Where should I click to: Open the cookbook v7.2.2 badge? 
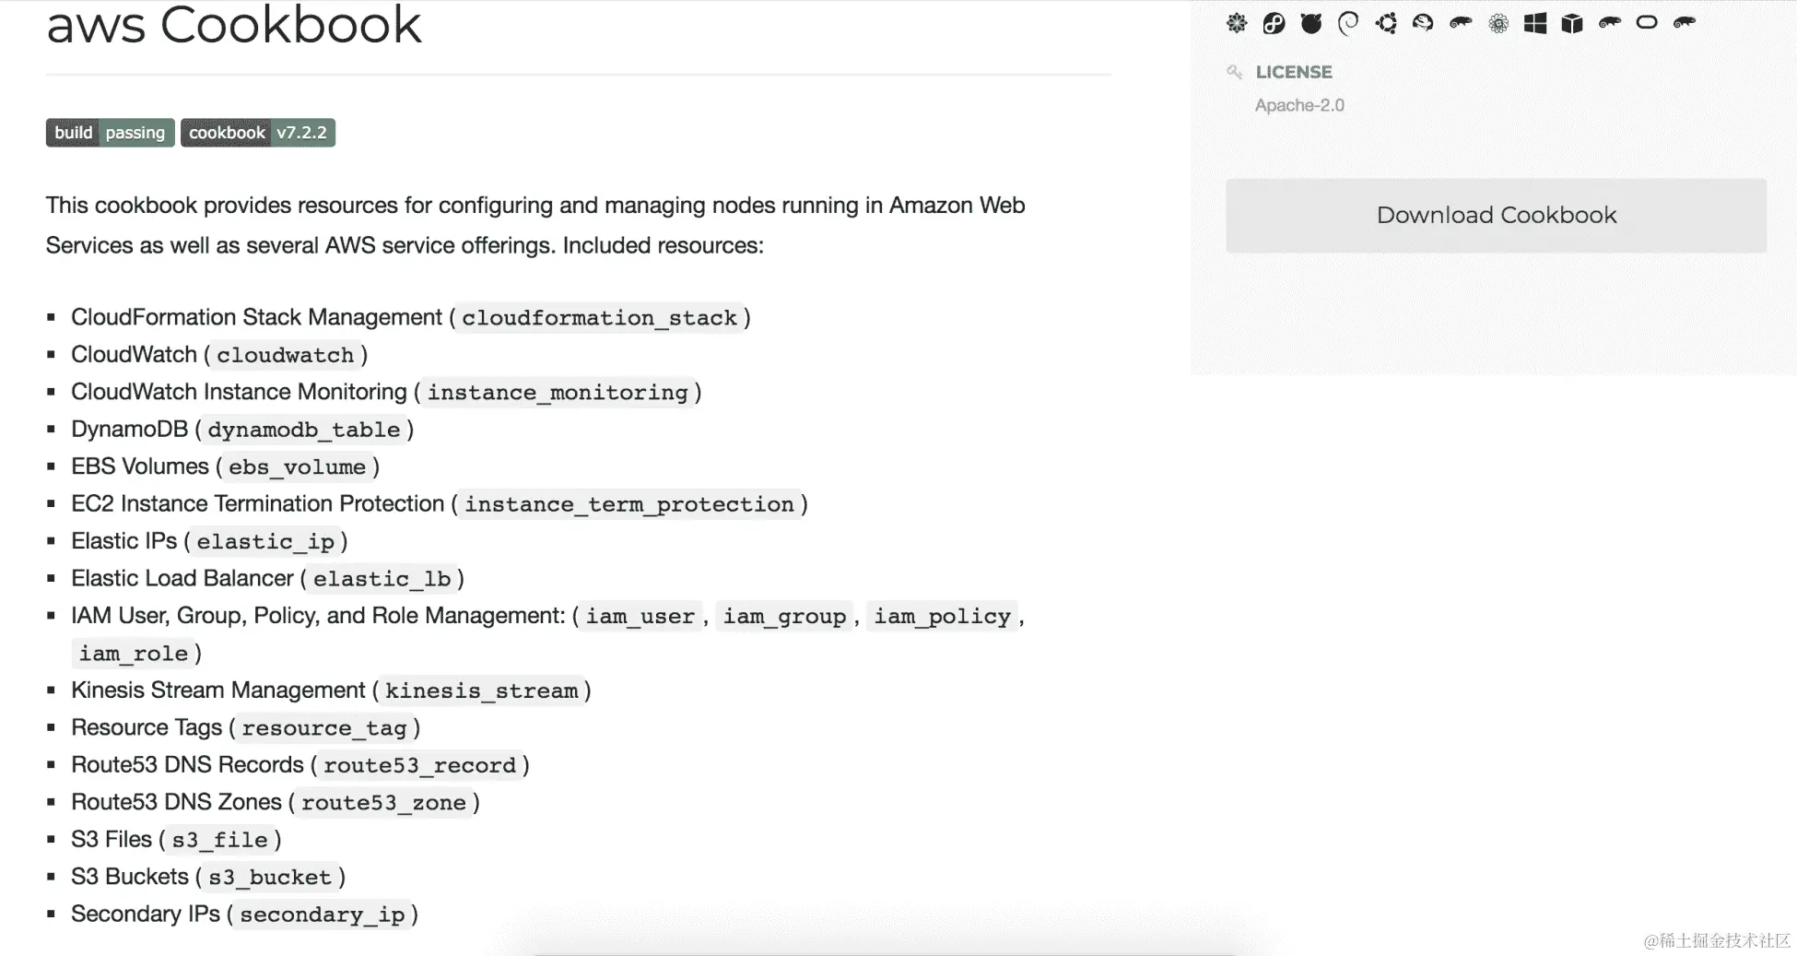(x=258, y=133)
